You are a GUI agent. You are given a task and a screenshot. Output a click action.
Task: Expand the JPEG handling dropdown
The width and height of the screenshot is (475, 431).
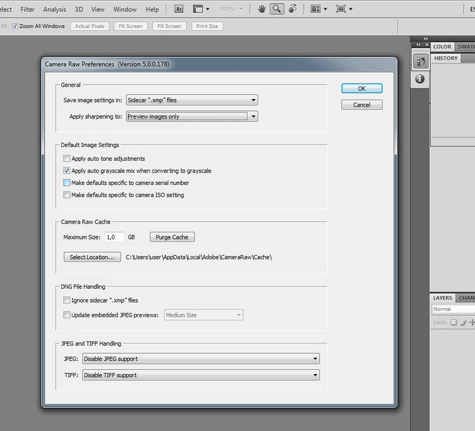tap(200, 359)
